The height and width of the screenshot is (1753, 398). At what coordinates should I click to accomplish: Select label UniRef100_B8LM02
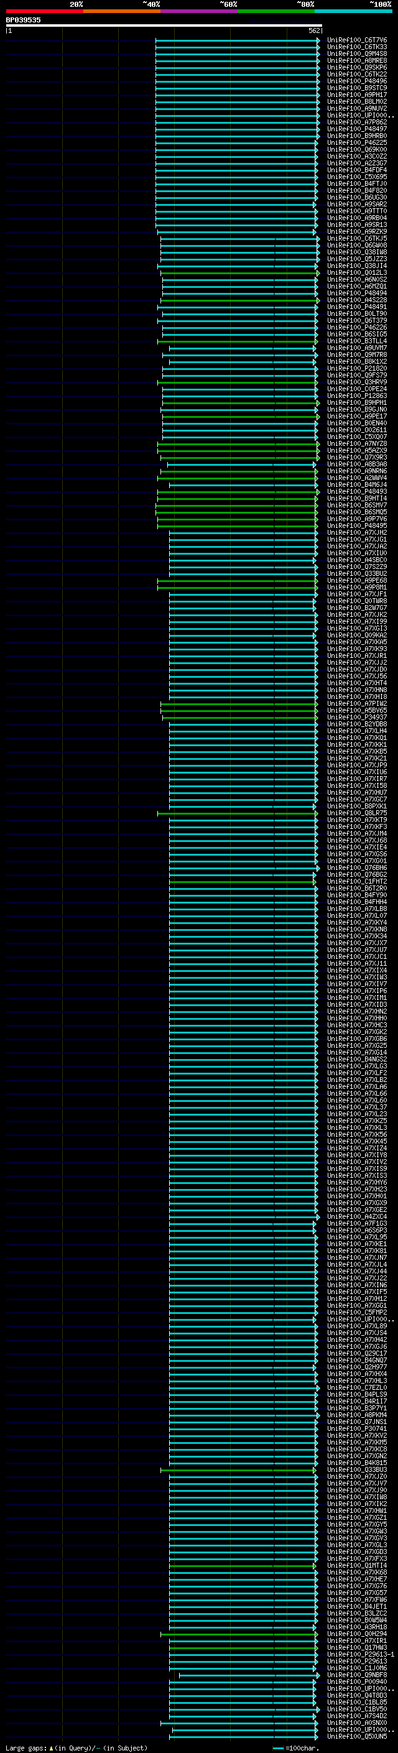click(357, 101)
